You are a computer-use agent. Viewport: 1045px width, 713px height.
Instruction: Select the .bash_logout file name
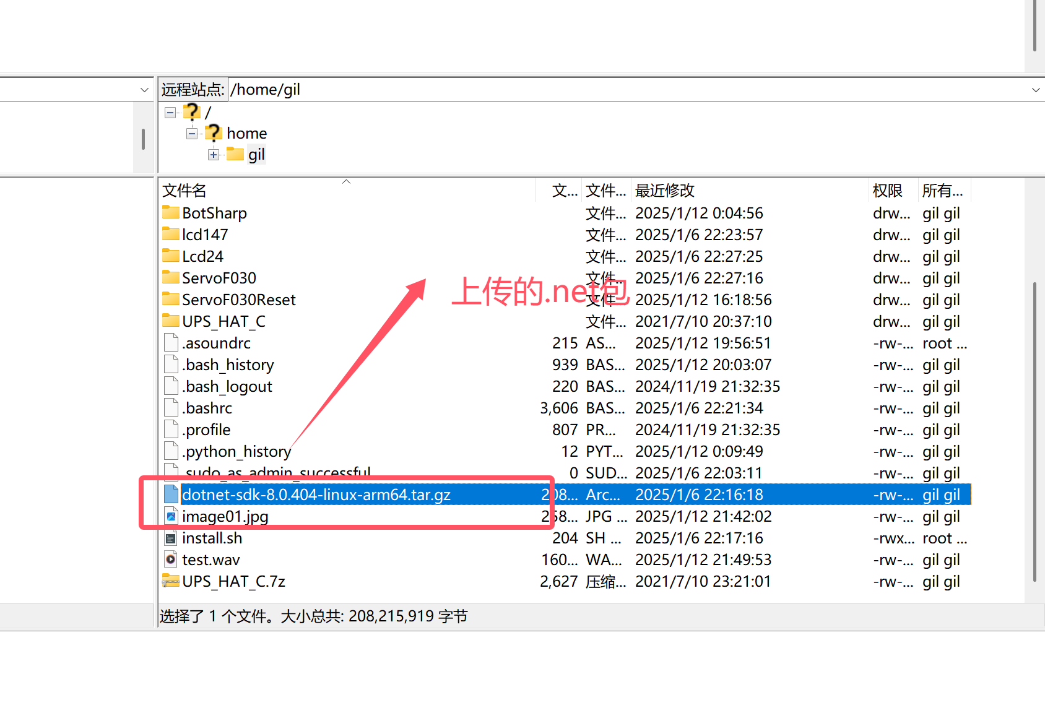pos(227,386)
